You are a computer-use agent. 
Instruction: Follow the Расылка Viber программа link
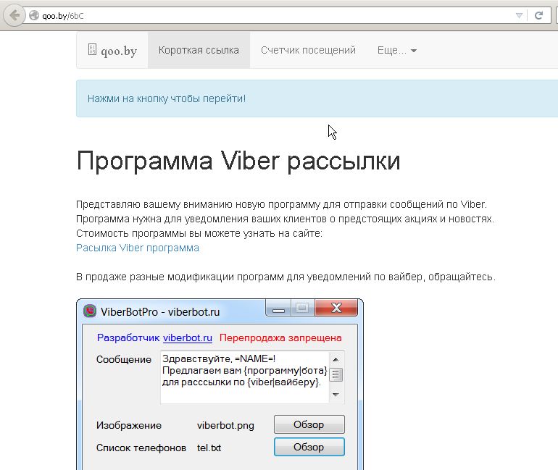138,248
